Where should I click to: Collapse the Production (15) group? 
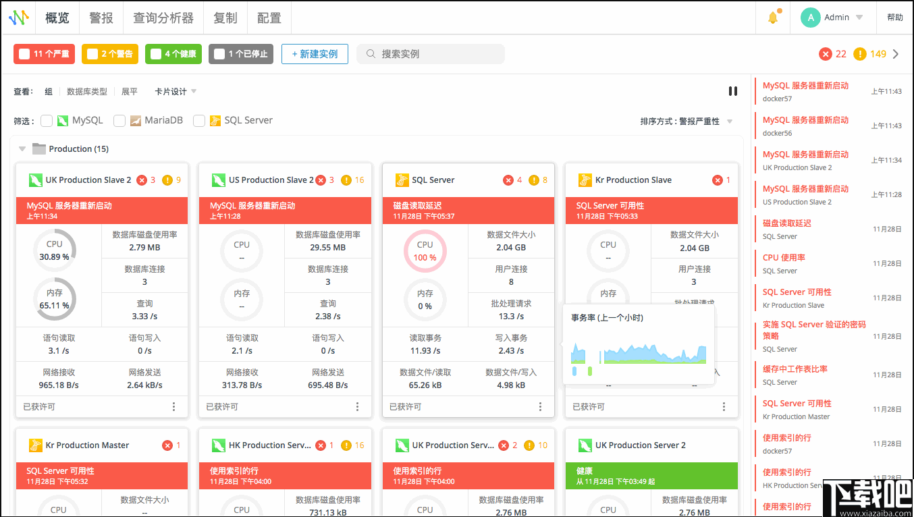[22, 148]
